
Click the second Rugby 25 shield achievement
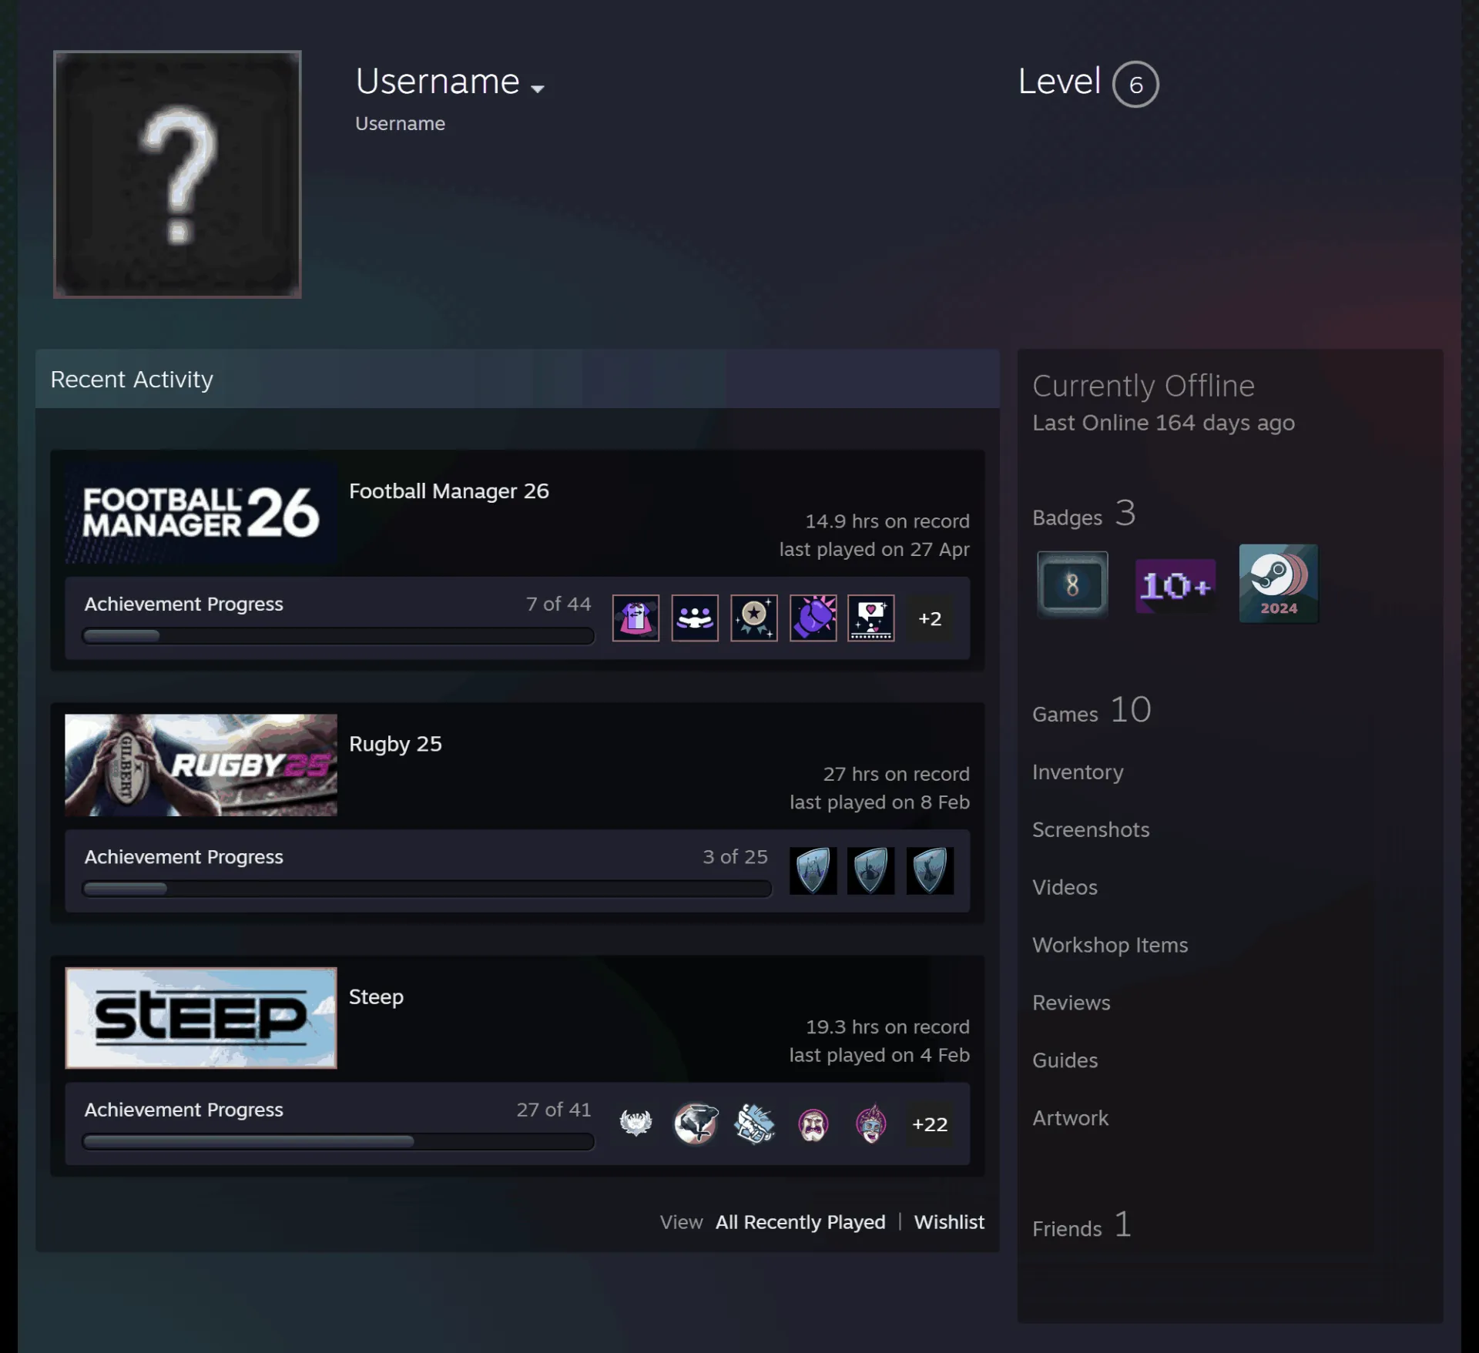[x=871, y=870]
